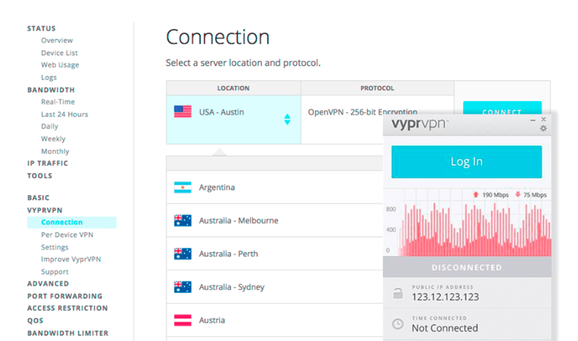Click the Connect button

(x=502, y=108)
